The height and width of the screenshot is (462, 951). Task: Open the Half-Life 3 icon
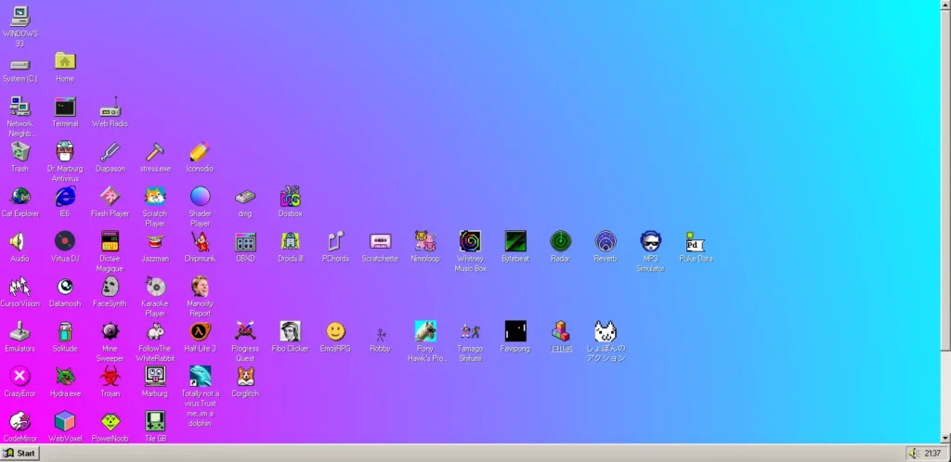click(x=200, y=331)
